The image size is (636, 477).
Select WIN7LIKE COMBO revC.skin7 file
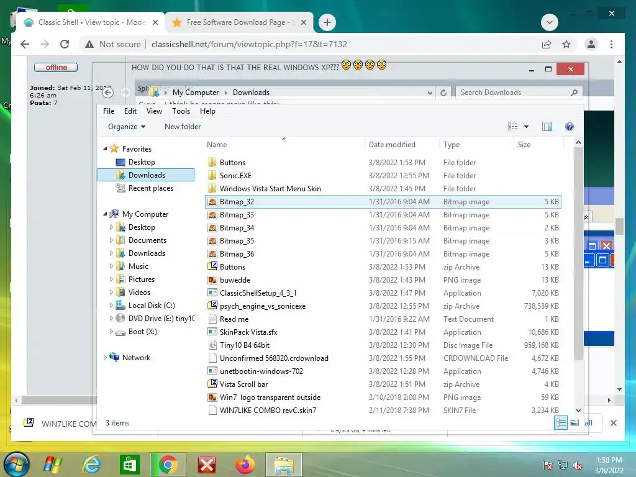[268, 410]
